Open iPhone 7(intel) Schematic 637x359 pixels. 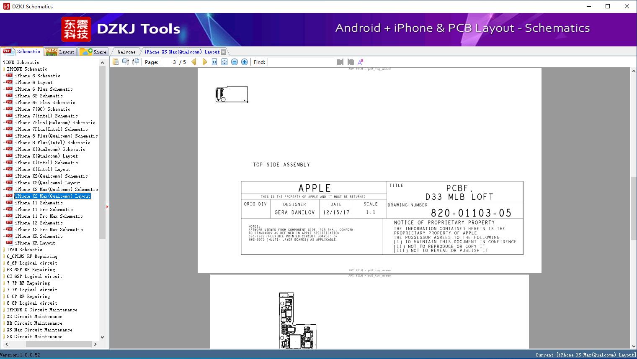coord(46,116)
